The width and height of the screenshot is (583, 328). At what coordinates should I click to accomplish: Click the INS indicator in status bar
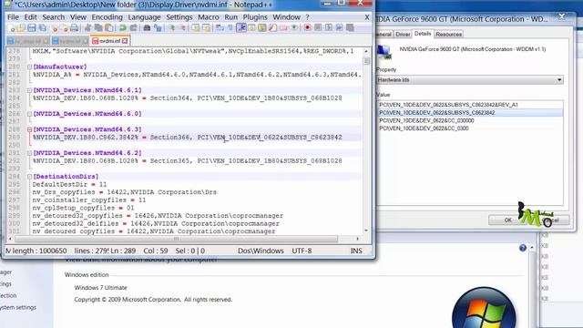tap(356, 251)
